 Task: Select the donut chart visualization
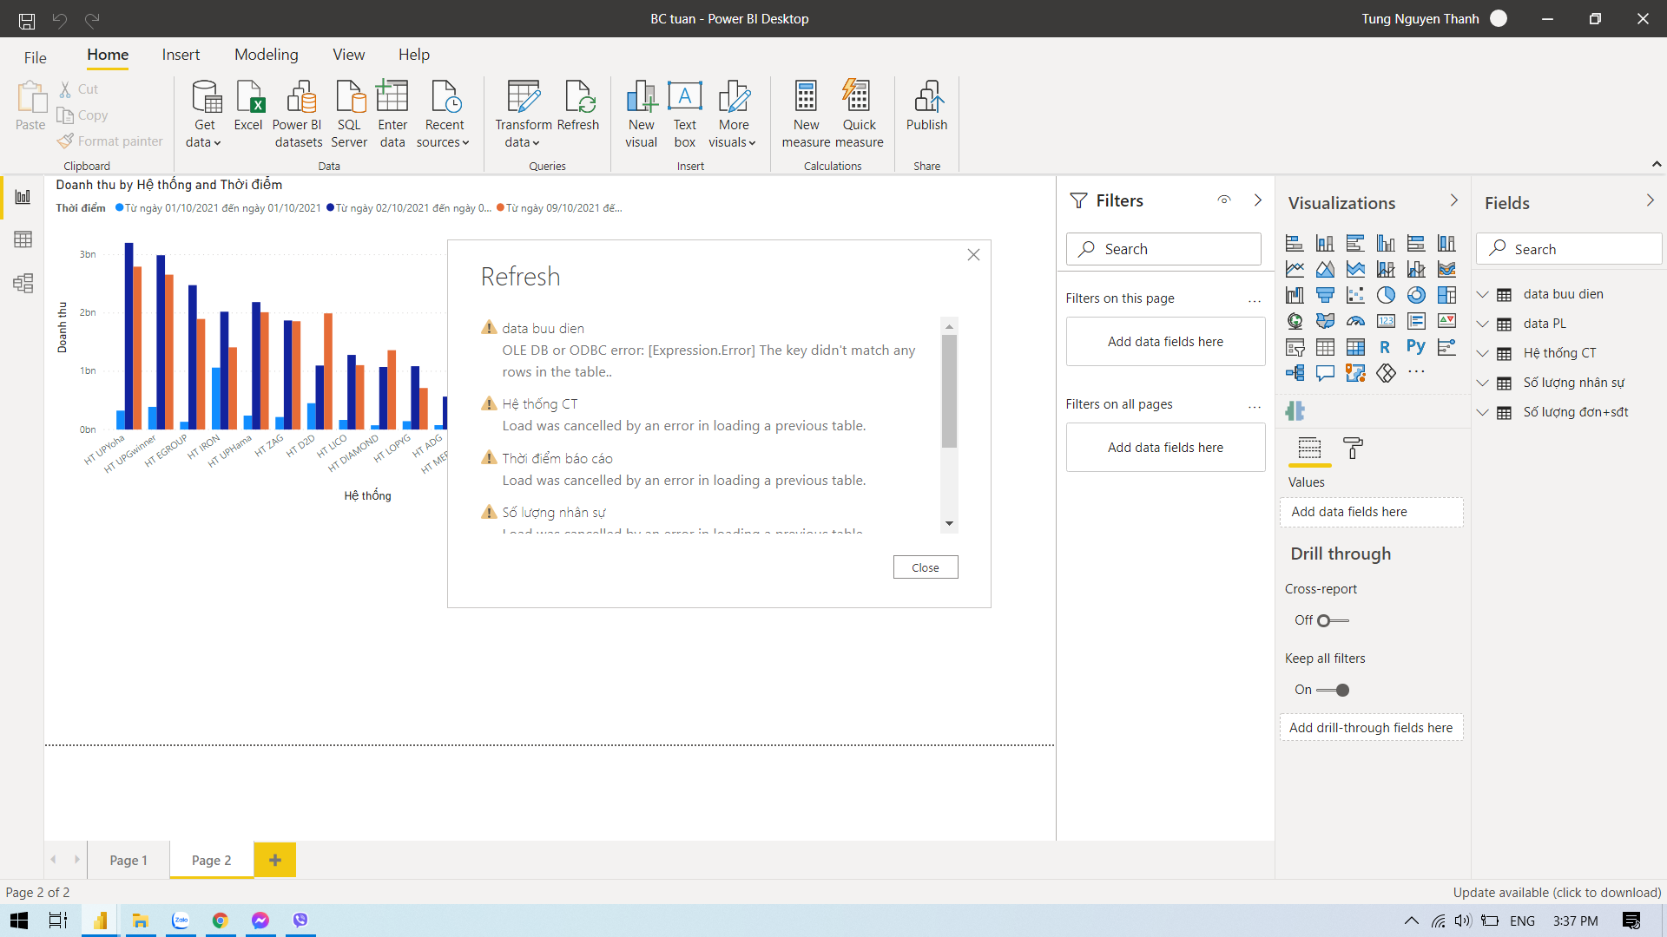click(x=1416, y=295)
